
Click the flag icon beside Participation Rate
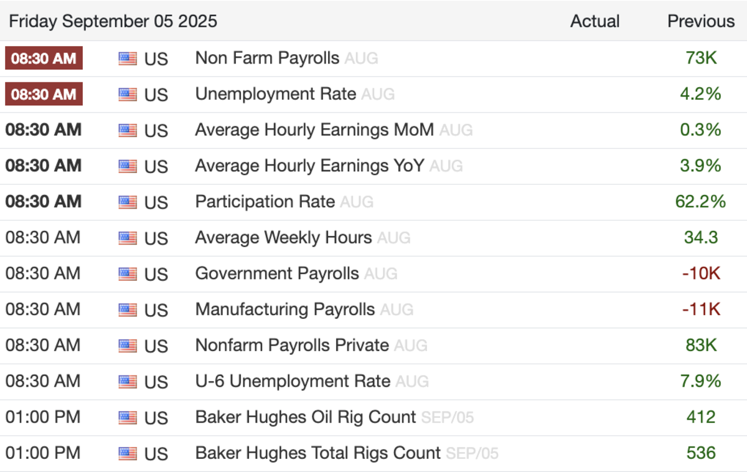point(127,202)
